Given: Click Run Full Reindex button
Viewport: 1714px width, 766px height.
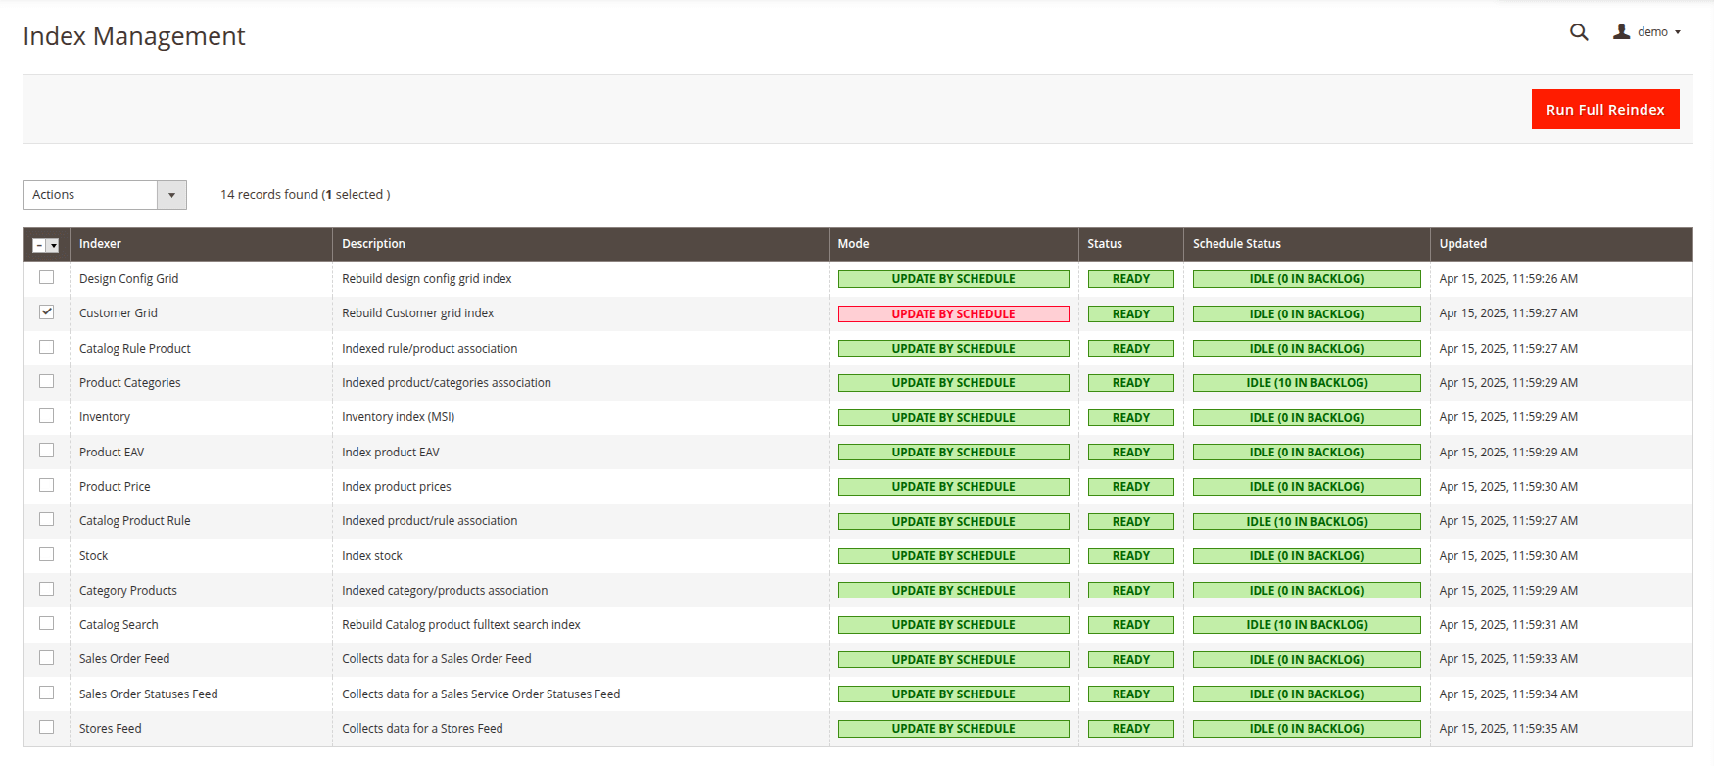Looking at the screenshot, I should [x=1604, y=110].
